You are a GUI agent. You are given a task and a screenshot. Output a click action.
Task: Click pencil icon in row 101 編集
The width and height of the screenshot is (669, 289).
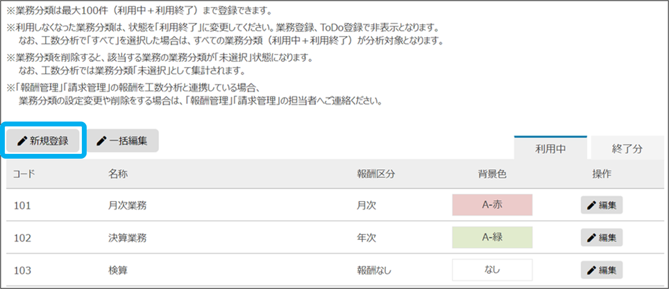(591, 205)
